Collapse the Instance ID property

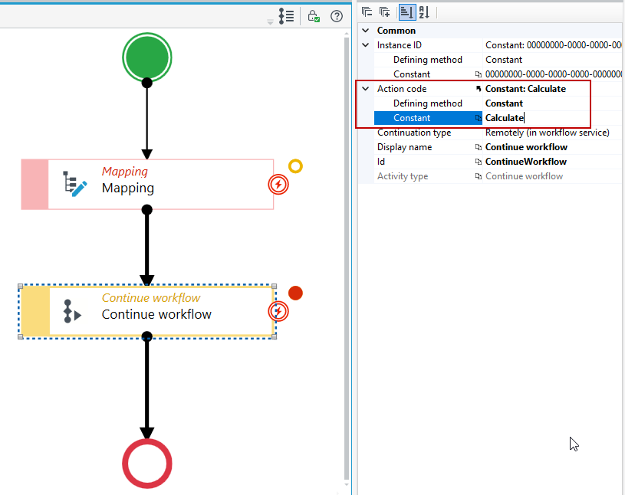click(366, 45)
